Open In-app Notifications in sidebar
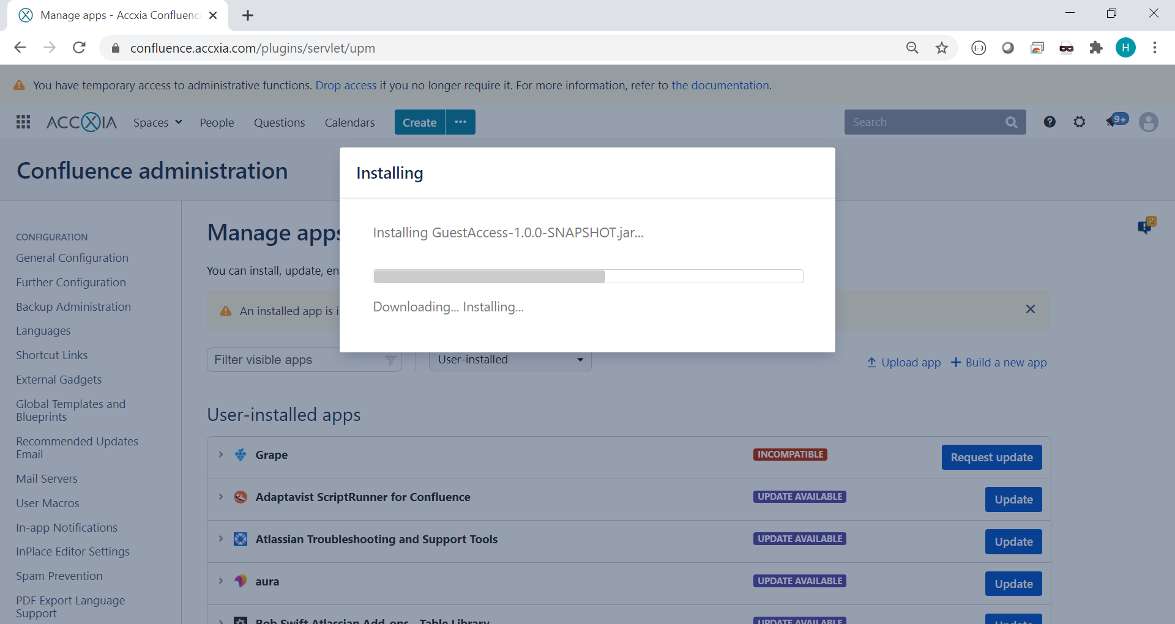Viewport: 1175px width, 624px height. pos(67,528)
